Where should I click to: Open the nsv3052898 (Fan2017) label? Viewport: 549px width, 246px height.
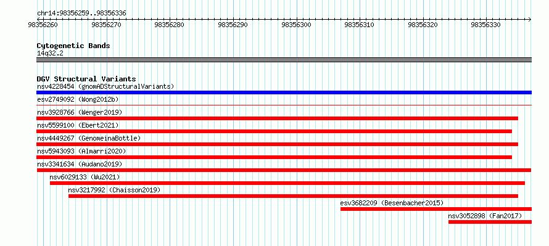click(x=485, y=216)
